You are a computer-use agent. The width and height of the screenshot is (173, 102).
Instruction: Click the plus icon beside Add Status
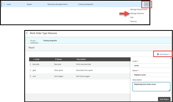[x=158, y=54]
